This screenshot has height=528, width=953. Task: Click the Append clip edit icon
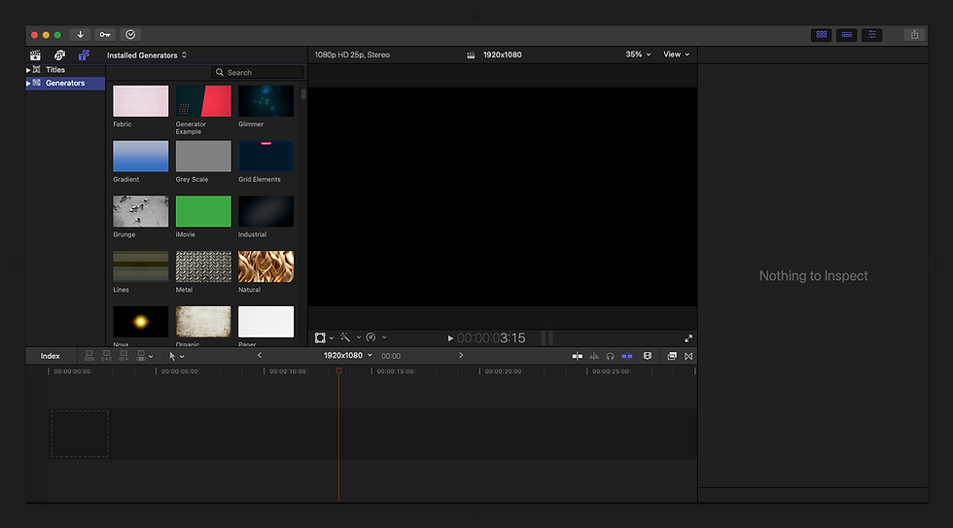tap(124, 356)
